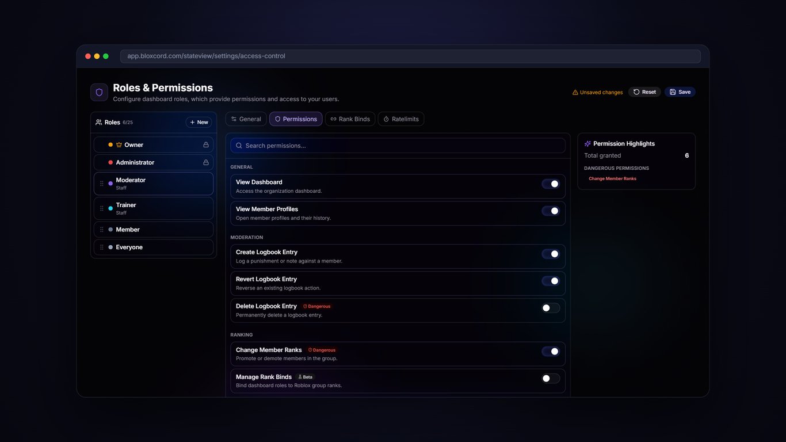Click the drag handle on the Trainer role
The height and width of the screenshot is (442, 786).
point(102,208)
